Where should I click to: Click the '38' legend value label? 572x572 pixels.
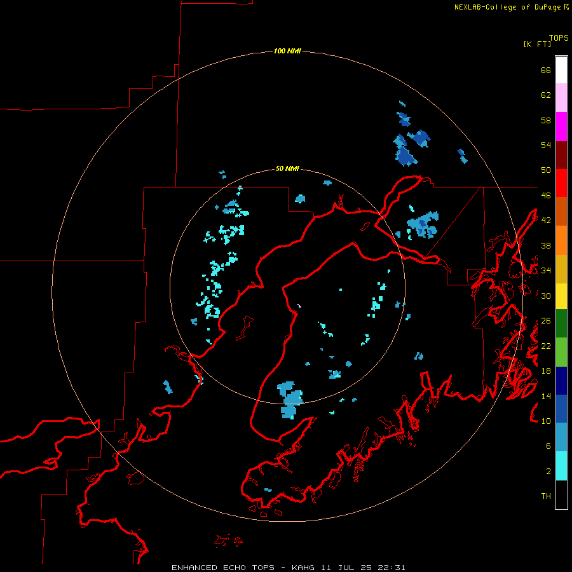(546, 245)
